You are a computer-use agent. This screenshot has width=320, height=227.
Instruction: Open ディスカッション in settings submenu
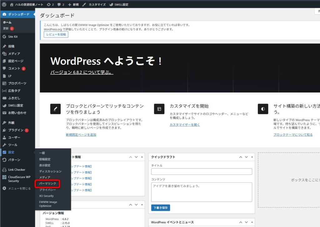pos(50,171)
